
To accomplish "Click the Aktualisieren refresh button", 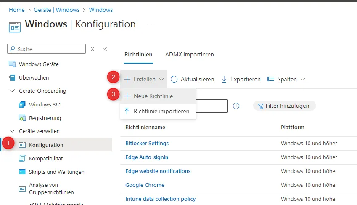I will 193,79.
